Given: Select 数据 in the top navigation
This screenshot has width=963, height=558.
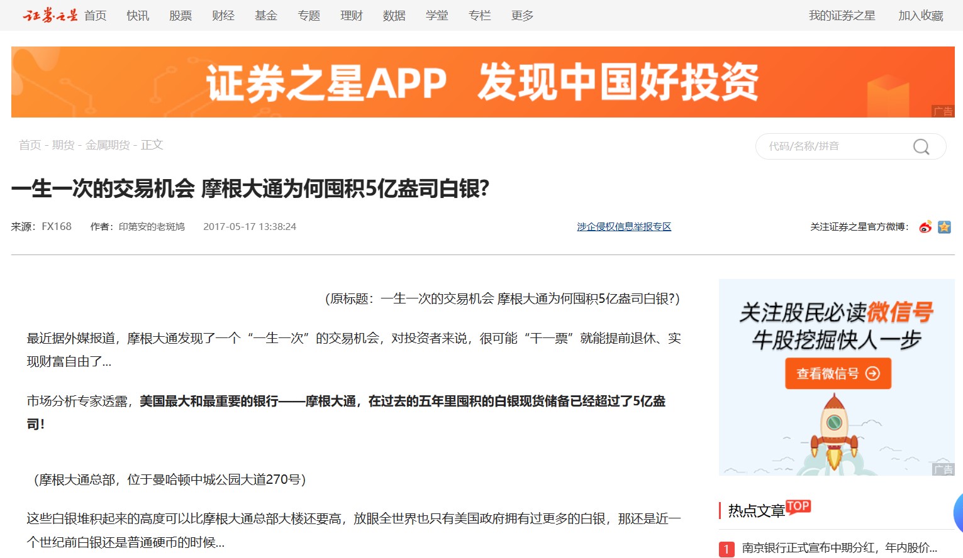Looking at the screenshot, I should coord(394,15).
